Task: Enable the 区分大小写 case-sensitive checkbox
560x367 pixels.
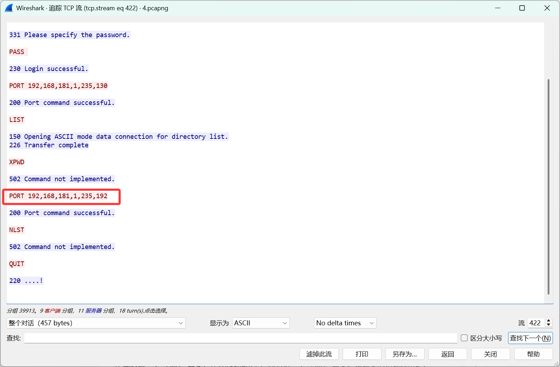Action: pos(464,338)
